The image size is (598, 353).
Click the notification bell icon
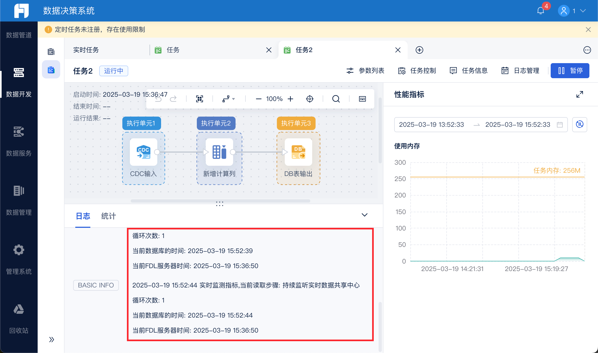click(540, 11)
